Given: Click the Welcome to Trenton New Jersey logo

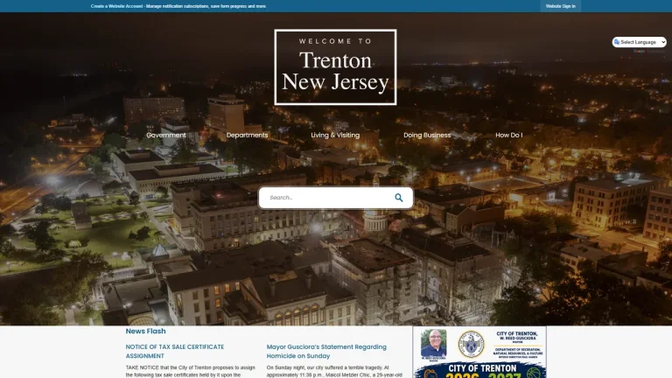Looking at the screenshot, I should [335, 66].
